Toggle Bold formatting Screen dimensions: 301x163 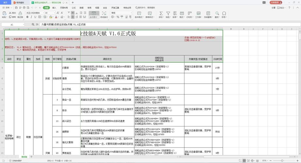[x=27, y=17]
